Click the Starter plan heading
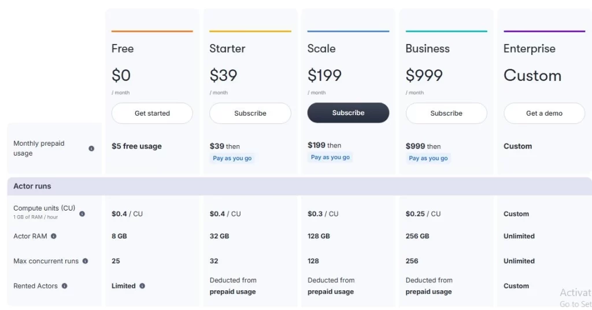 point(227,49)
